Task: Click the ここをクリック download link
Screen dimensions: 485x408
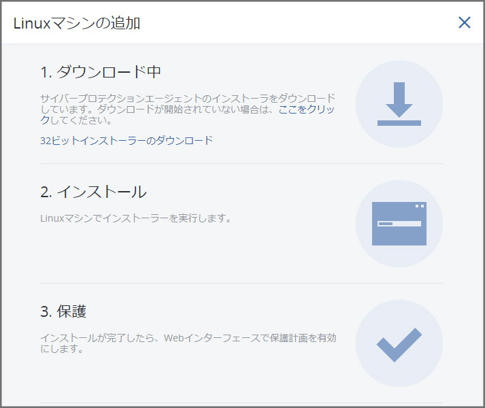Action: (306, 109)
